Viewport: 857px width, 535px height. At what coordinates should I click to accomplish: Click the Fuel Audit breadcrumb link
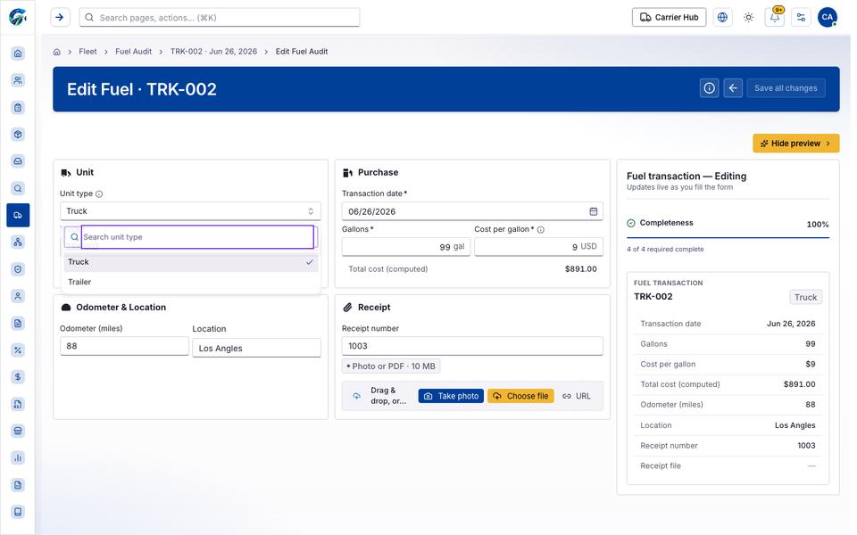[x=133, y=52]
